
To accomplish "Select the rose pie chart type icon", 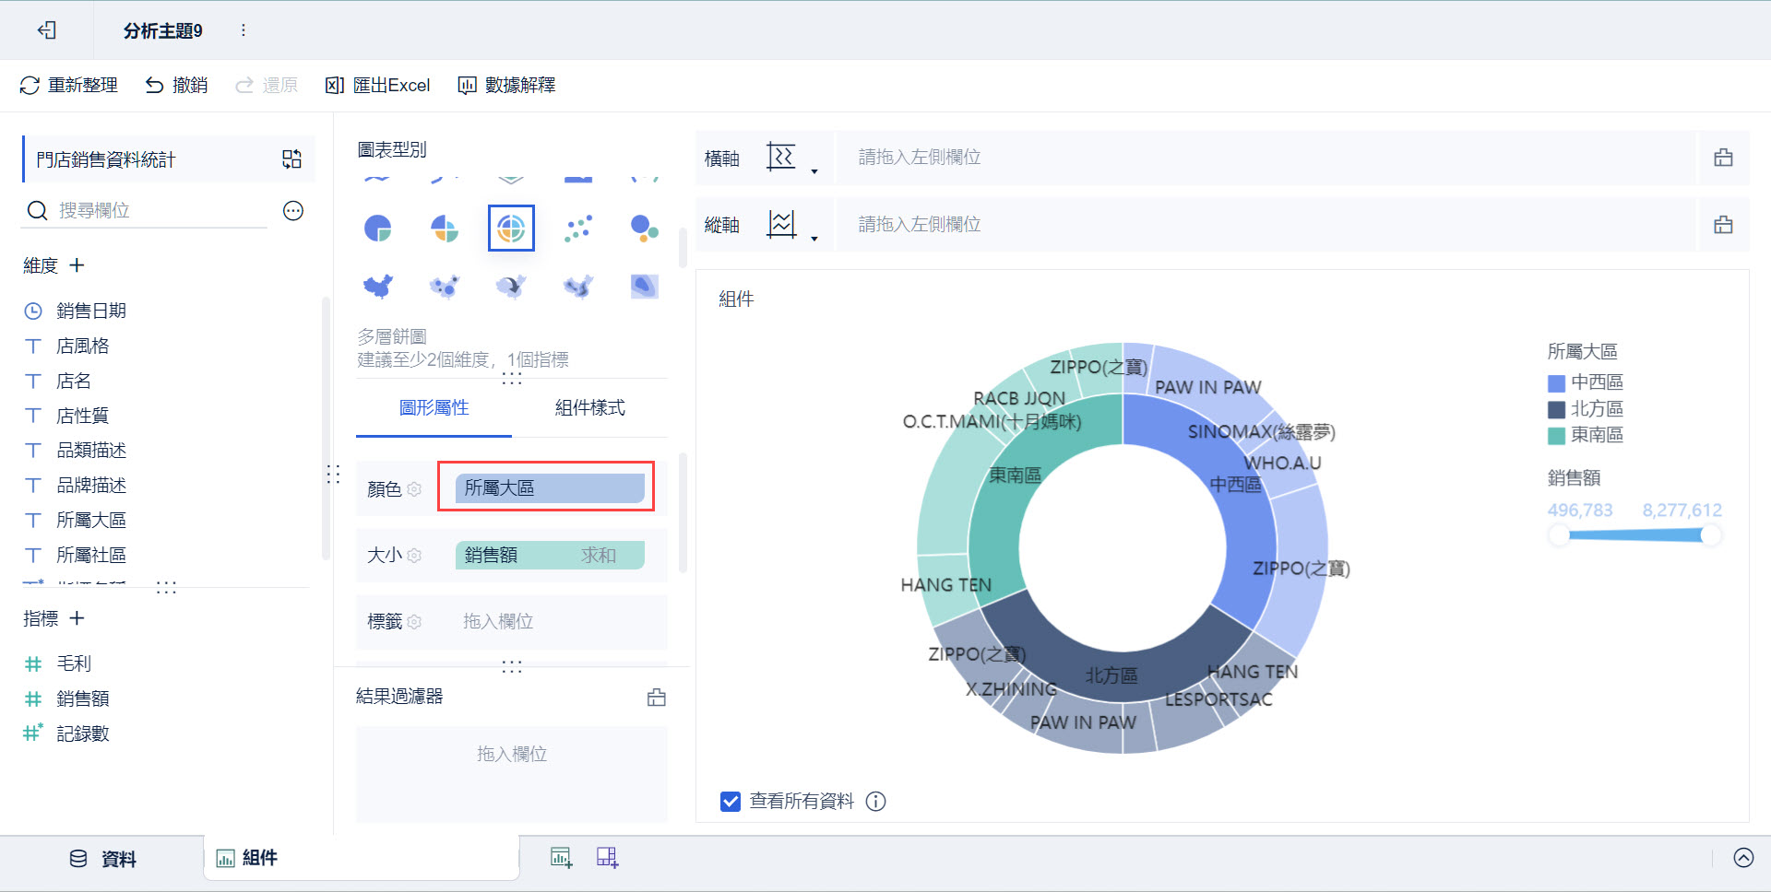I will [x=445, y=228].
